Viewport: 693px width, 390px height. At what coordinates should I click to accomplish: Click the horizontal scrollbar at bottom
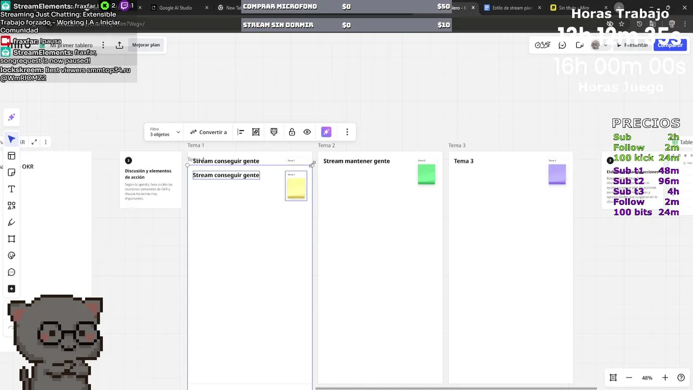[456, 388]
